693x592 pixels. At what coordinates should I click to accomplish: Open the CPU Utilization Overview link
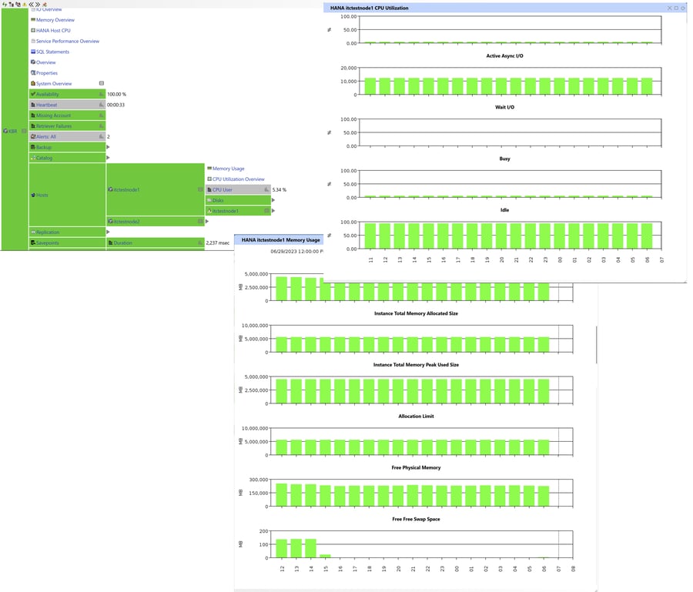239,179
